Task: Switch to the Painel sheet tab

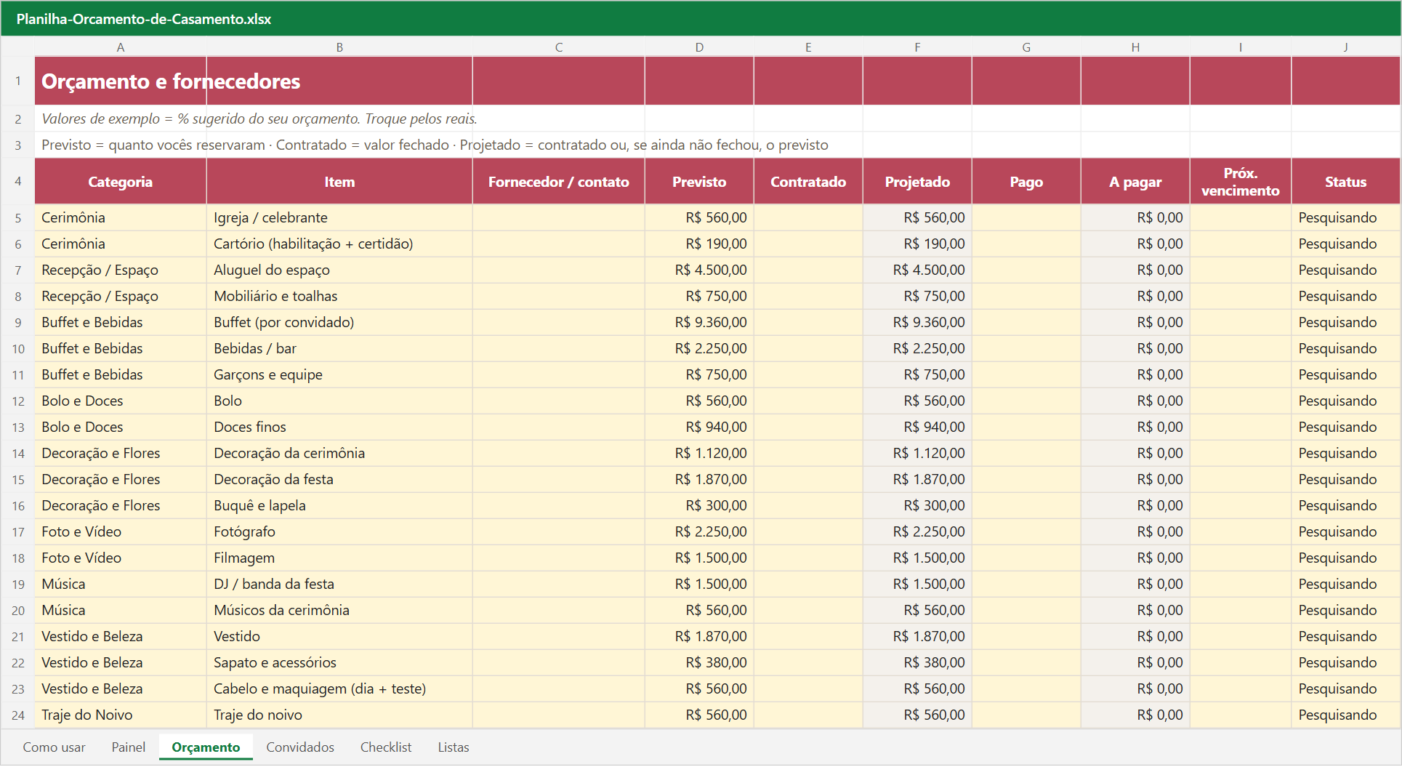Action: (128, 747)
